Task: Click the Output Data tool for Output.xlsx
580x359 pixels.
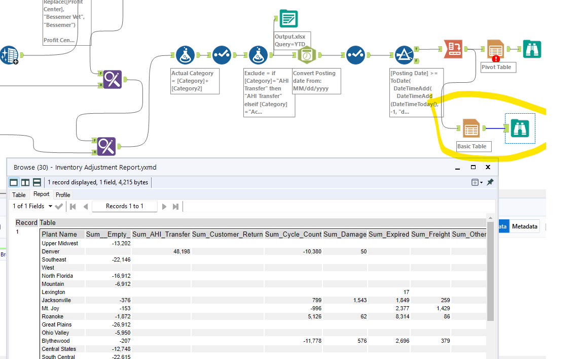Action: [288, 19]
